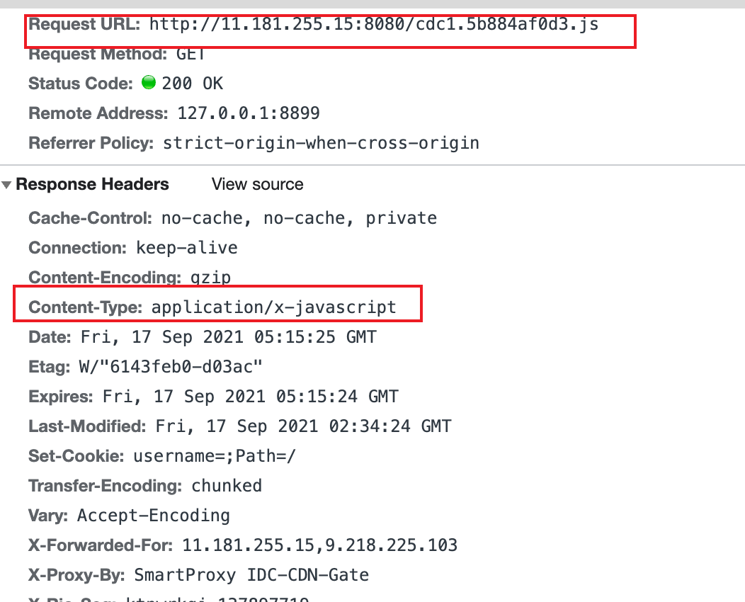
Task: Select the Request URL value
Action: point(374,24)
